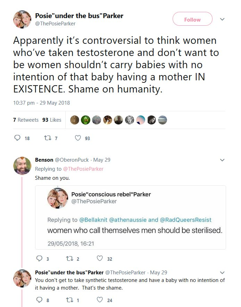Retweet Benson's "Shame on you" reply

(x=68, y=258)
